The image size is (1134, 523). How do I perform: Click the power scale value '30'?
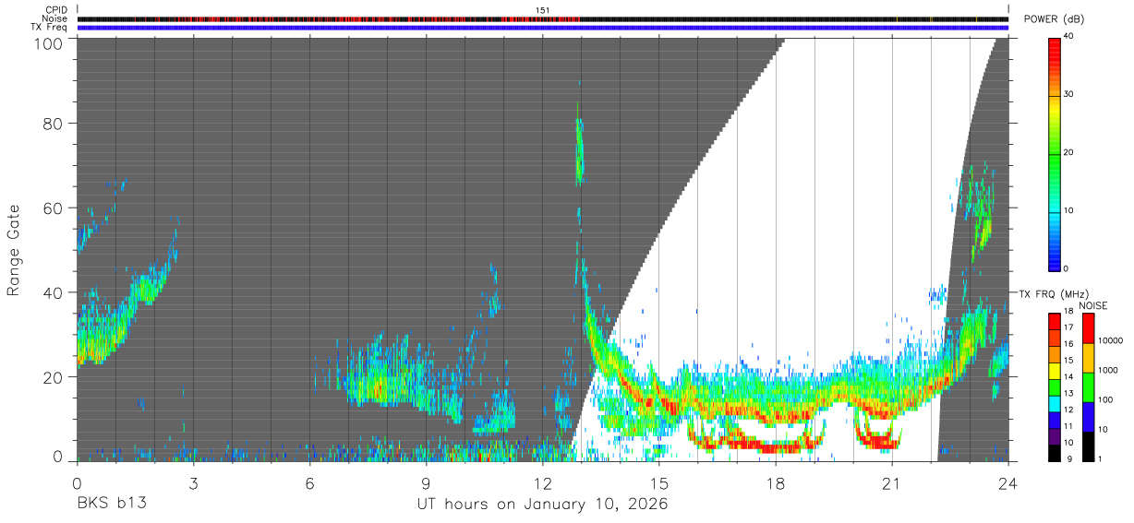click(1068, 95)
